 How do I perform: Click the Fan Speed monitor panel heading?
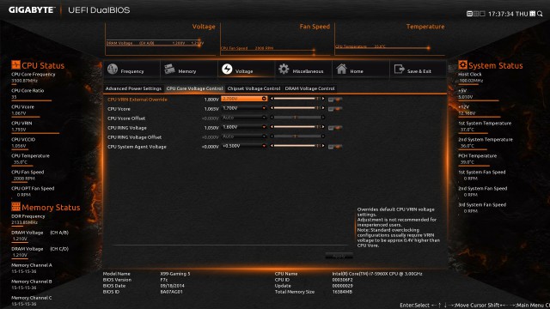coord(315,27)
